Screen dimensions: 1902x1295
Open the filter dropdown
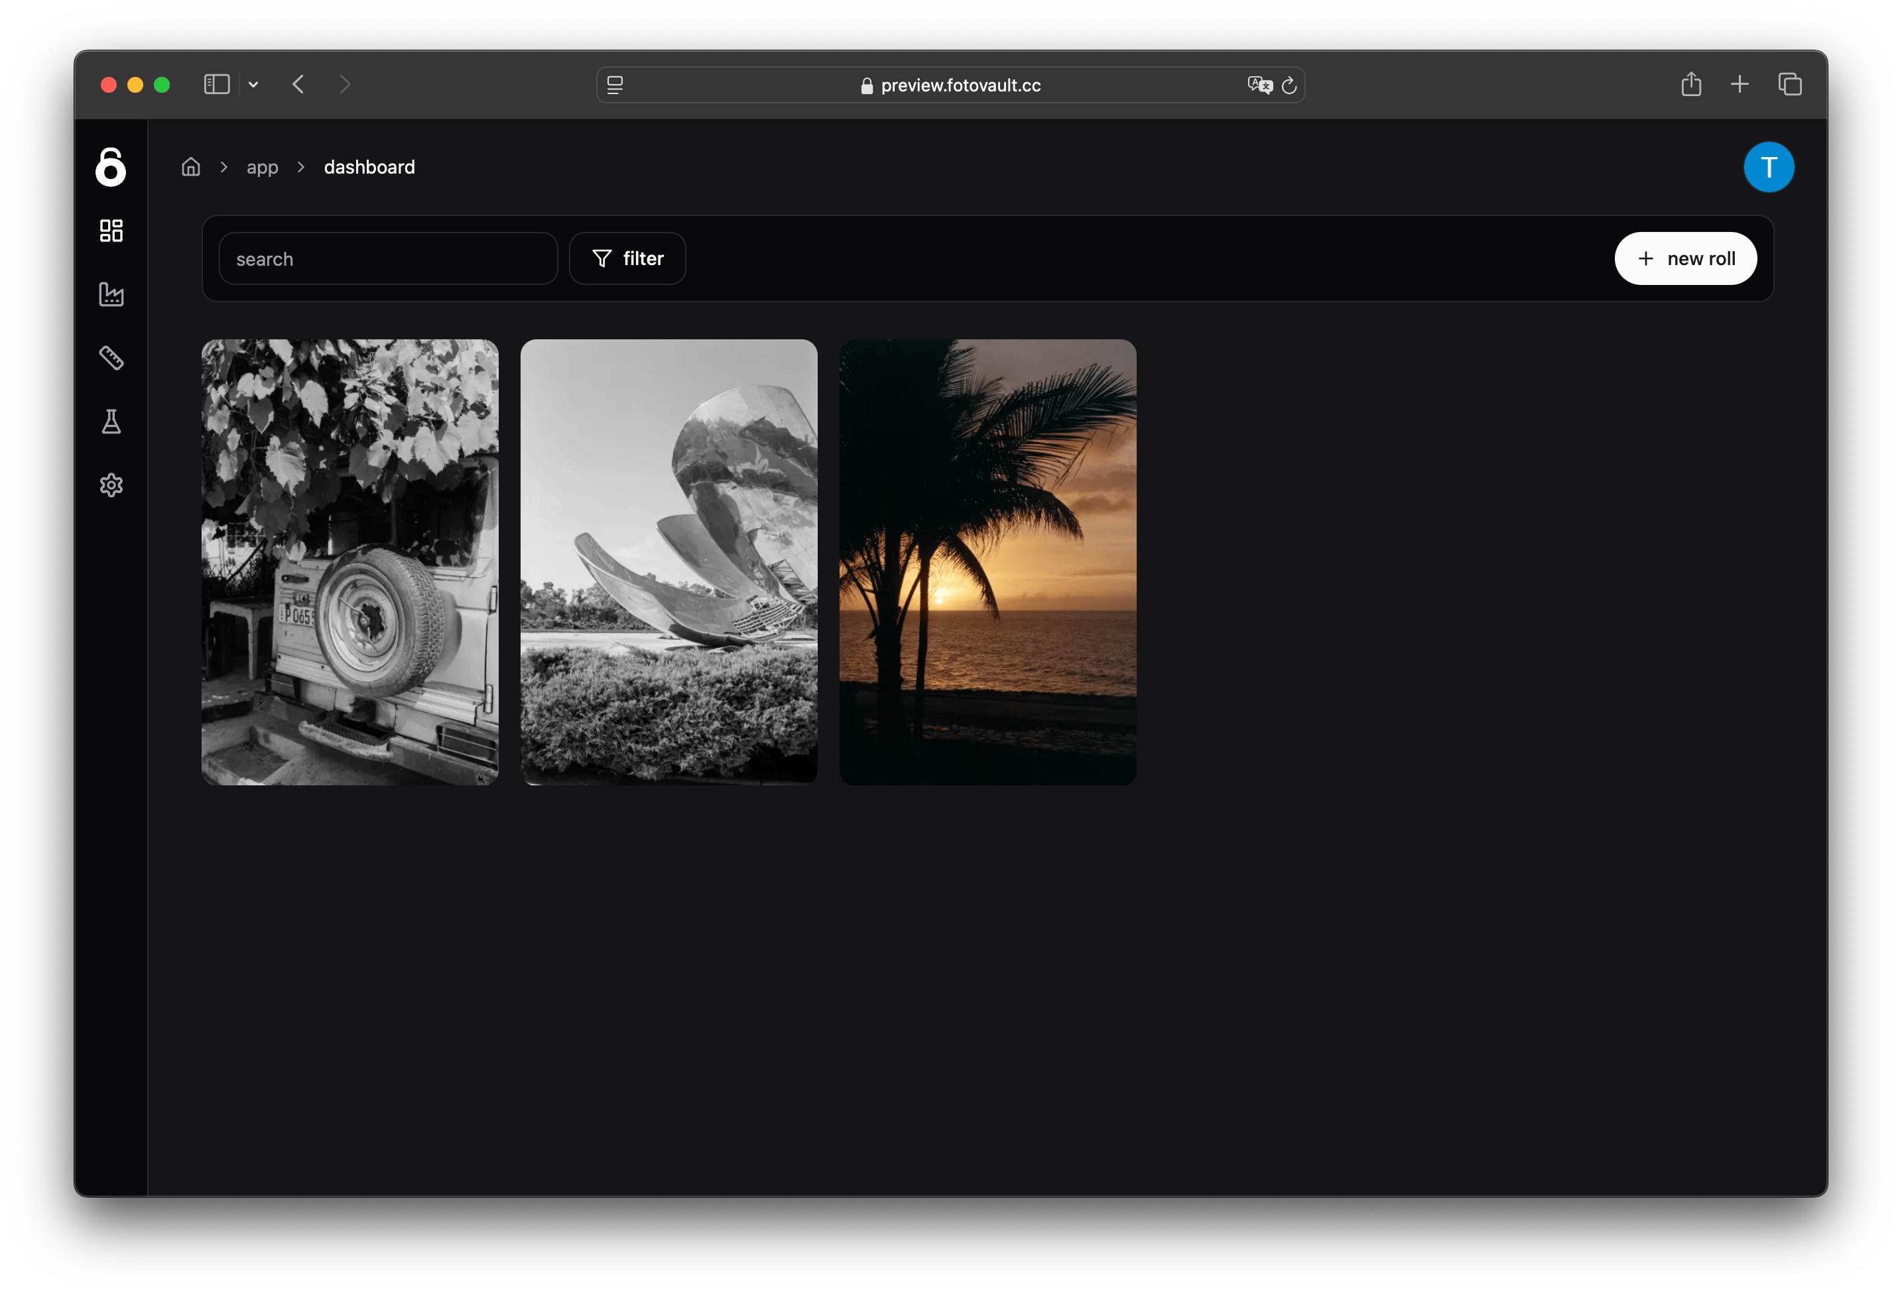(627, 258)
